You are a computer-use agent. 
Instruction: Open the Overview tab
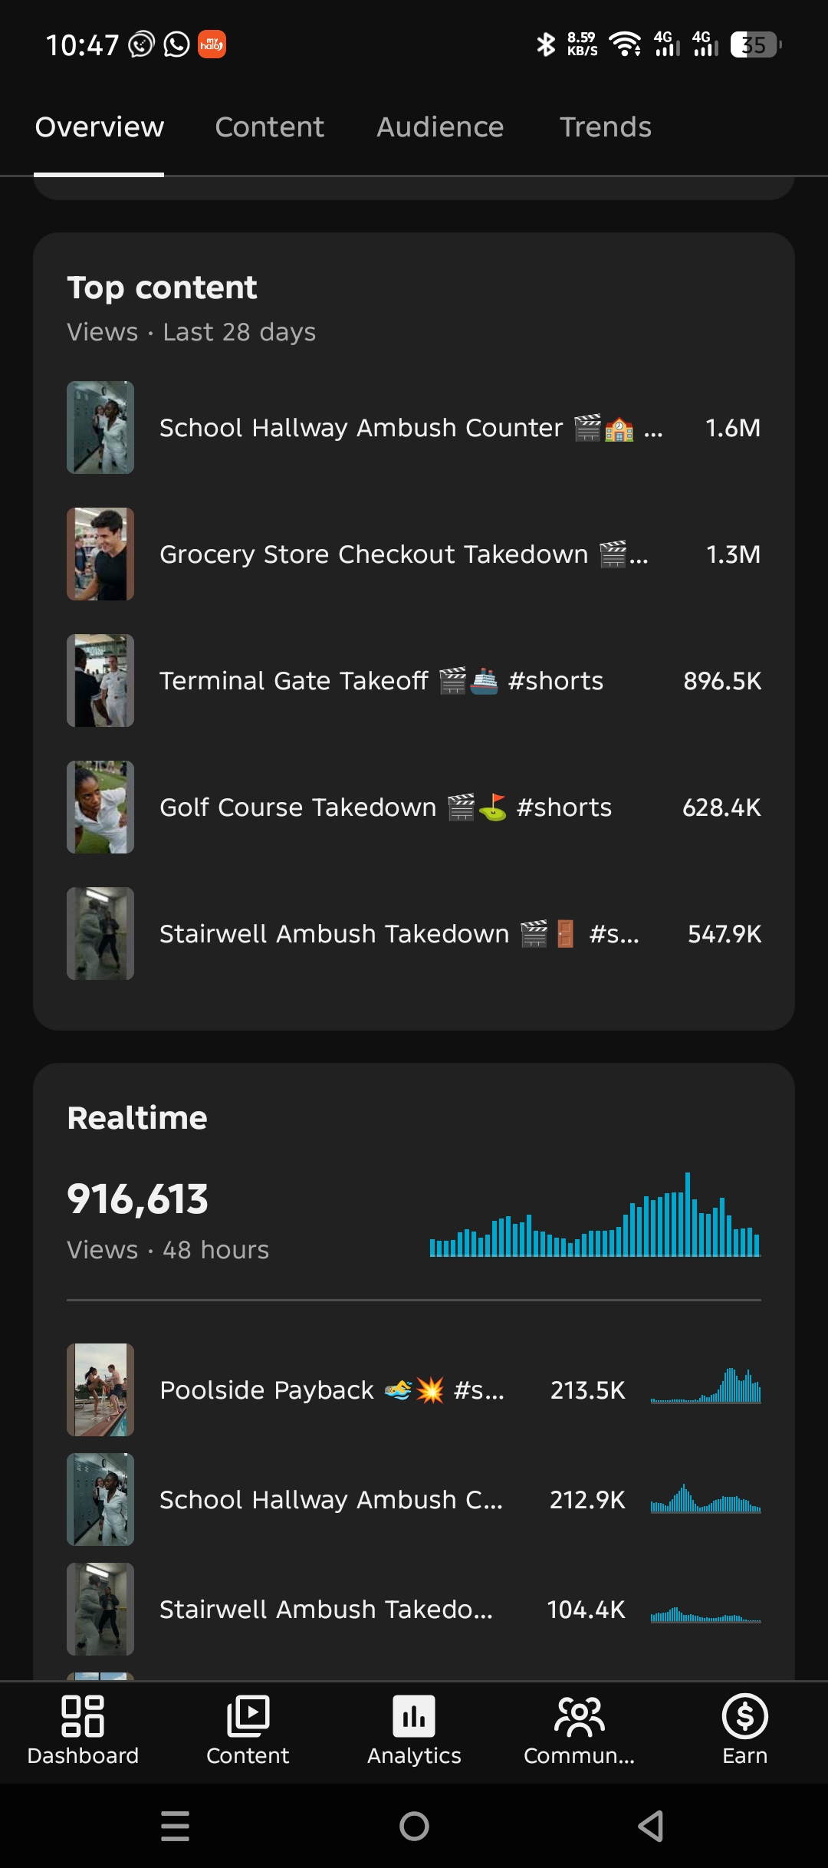[100, 127]
